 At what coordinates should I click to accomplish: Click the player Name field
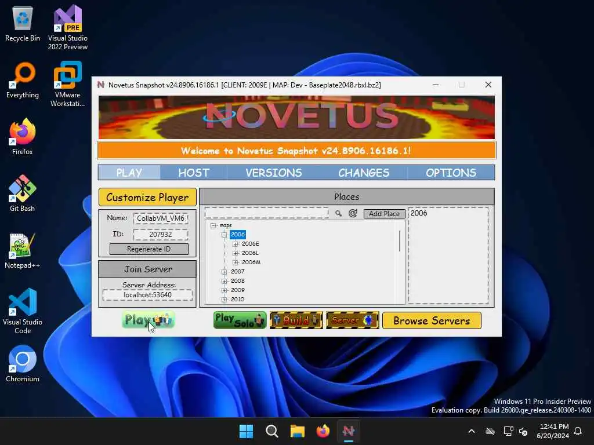[x=161, y=218]
